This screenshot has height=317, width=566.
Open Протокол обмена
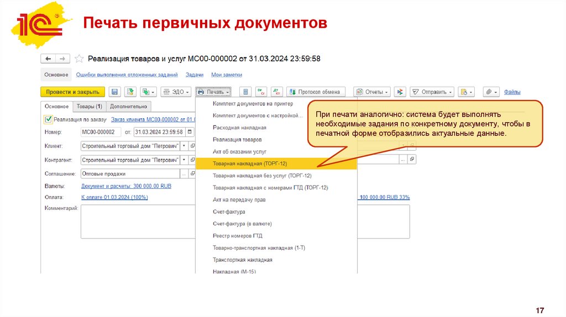coord(316,92)
